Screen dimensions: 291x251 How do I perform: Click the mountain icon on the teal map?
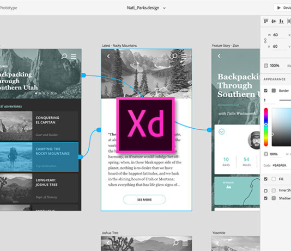[x=229, y=187]
